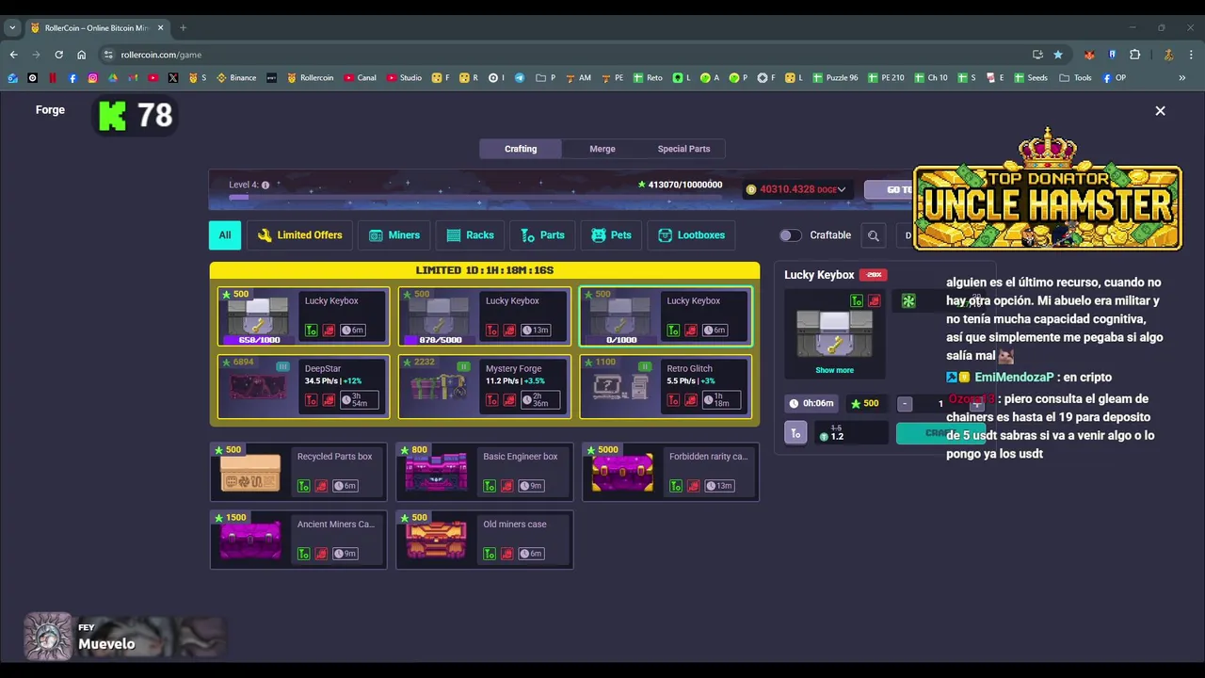Select the Recycled Parts box recipe
The height and width of the screenshot is (678, 1205).
[297, 472]
